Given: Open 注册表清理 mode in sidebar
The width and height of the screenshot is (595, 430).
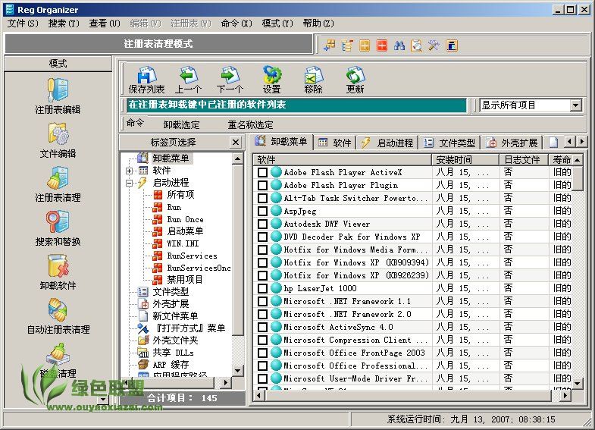Looking at the screenshot, I should [58, 184].
